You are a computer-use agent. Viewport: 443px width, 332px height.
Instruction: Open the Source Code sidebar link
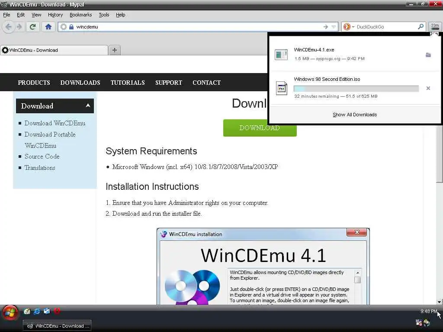pos(42,156)
